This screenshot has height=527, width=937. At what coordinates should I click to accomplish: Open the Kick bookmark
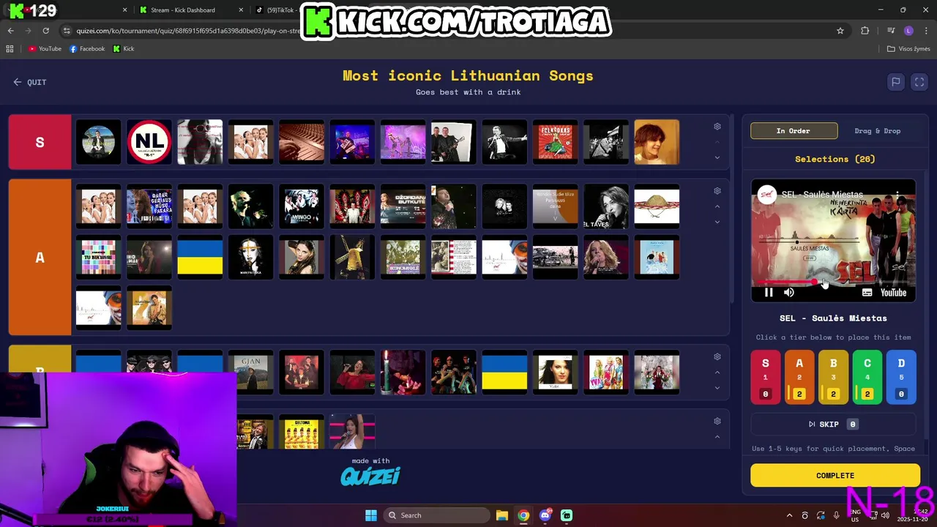click(x=124, y=49)
